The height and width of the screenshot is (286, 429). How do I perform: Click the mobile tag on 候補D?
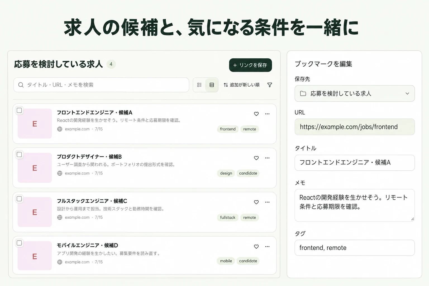[226, 261]
